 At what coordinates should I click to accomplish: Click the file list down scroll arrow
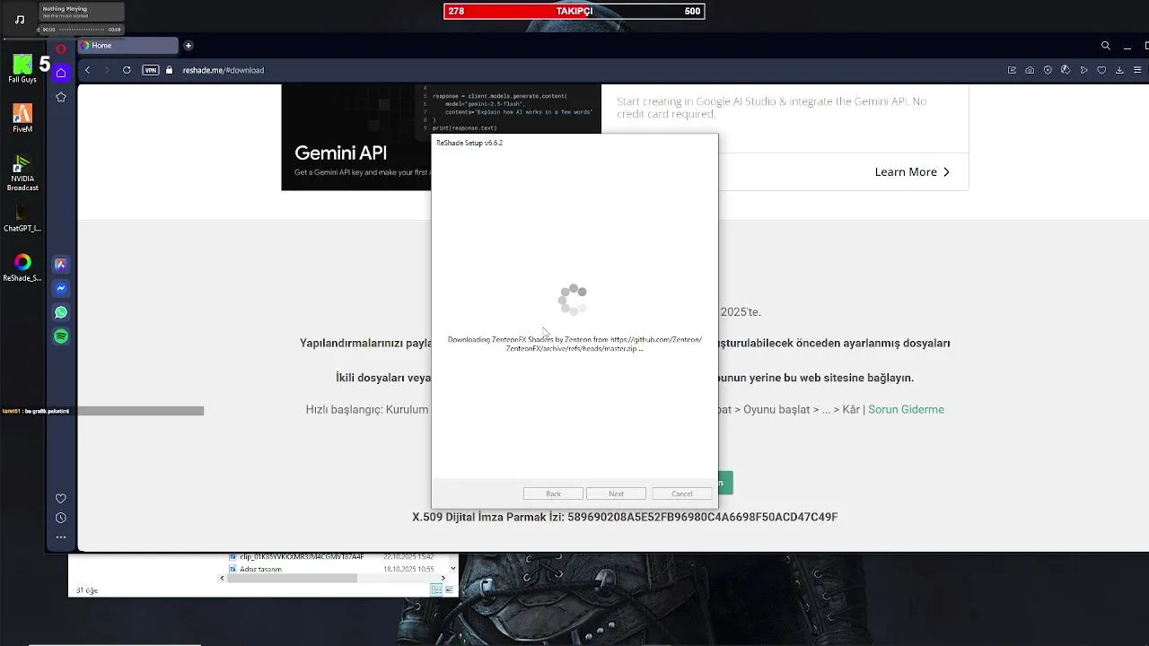coord(453,568)
